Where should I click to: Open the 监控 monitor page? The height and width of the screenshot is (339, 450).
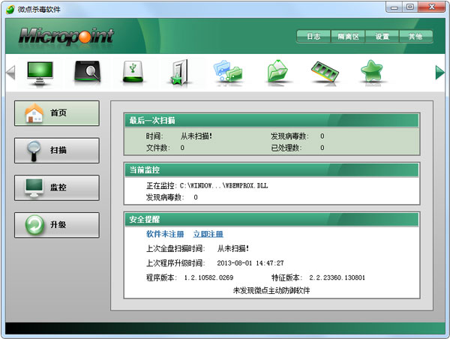coord(57,187)
